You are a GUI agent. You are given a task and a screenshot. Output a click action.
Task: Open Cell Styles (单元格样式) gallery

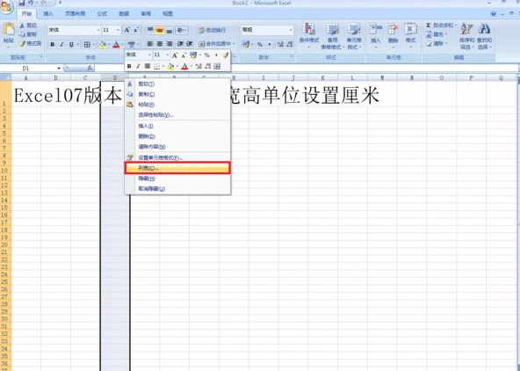pos(354,36)
